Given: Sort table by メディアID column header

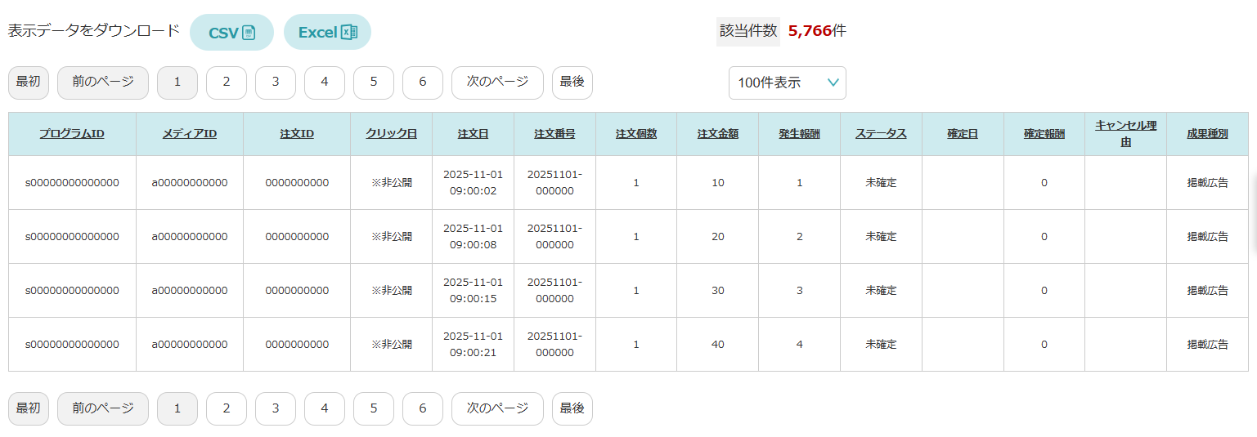Looking at the screenshot, I should pos(189,134).
